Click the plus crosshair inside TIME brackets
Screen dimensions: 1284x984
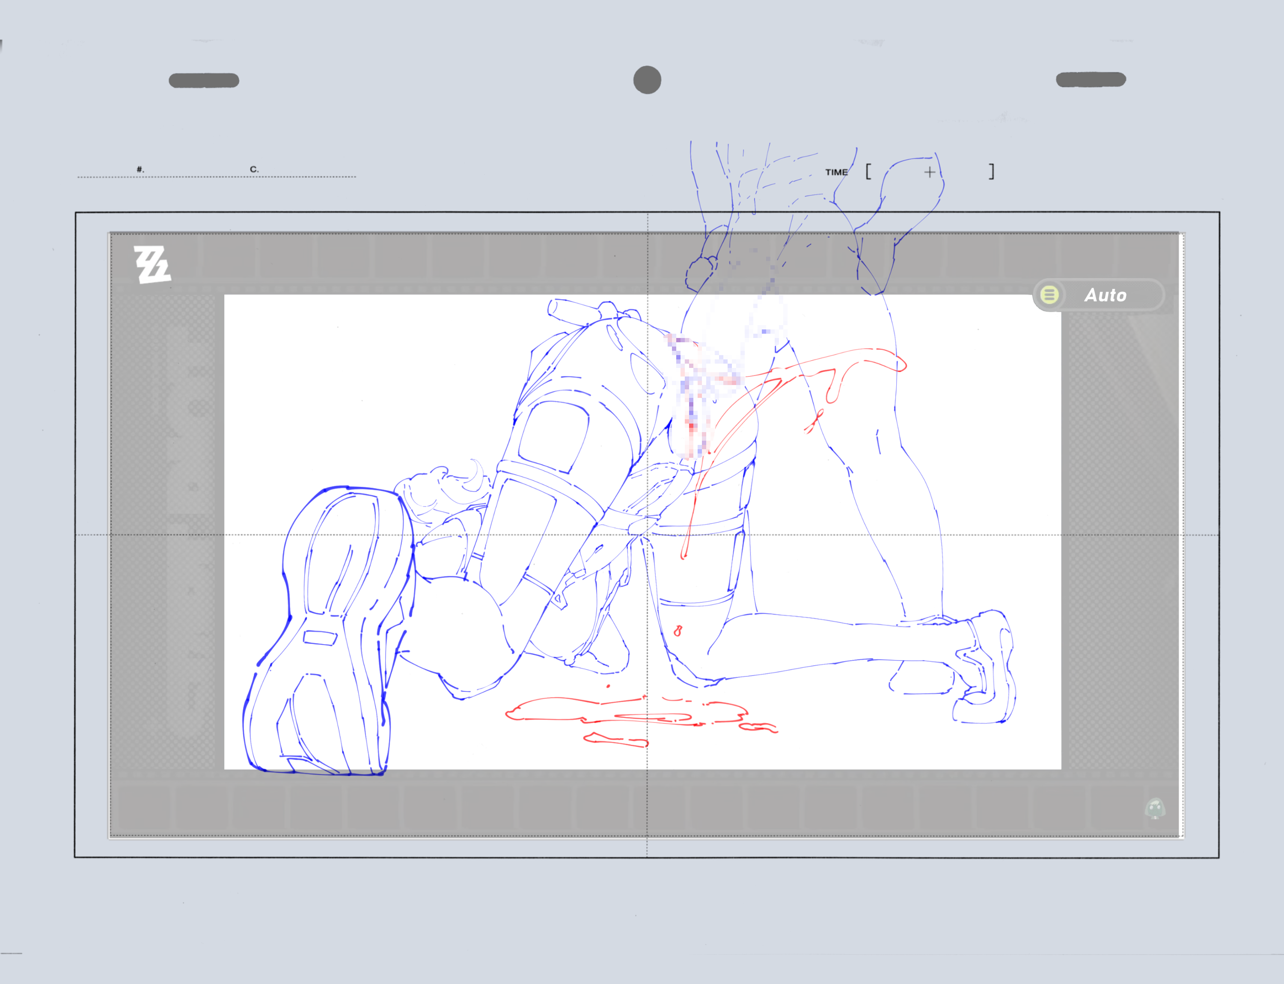(930, 172)
